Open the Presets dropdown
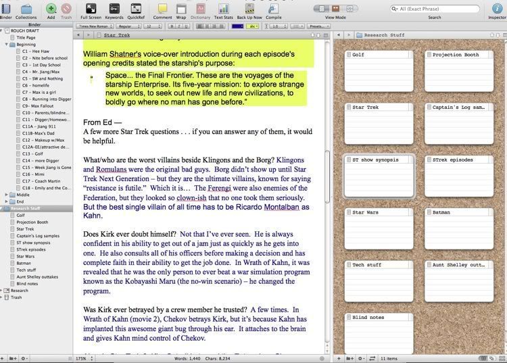507x363 pixels. pos(318,26)
